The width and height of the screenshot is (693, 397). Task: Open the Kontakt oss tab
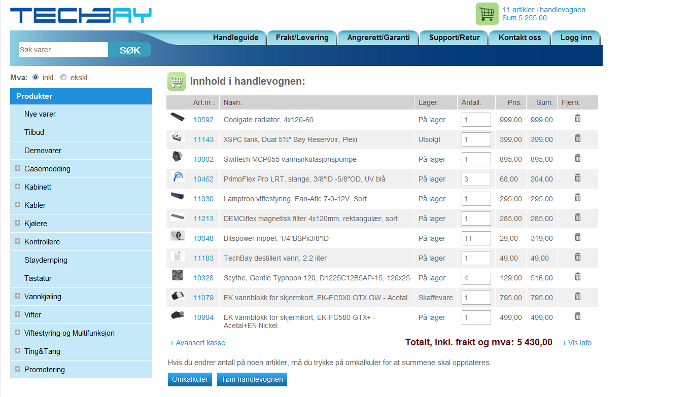click(x=519, y=38)
